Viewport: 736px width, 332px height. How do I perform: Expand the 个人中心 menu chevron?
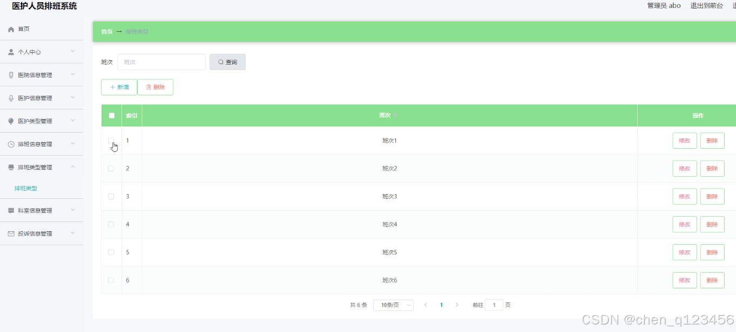[x=73, y=52]
